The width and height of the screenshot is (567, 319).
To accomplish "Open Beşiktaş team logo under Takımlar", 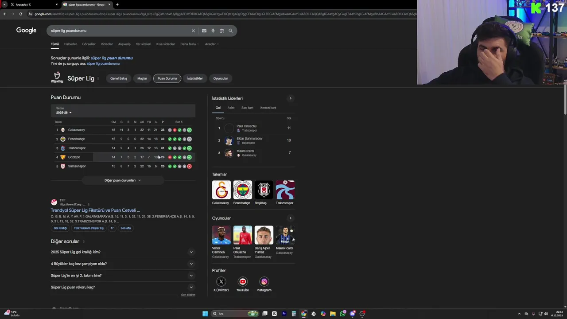I will tap(264, 190).
